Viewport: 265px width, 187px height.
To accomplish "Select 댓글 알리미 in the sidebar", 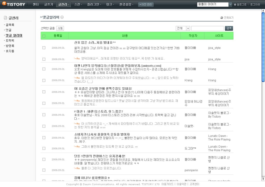I will [x=14, y=35].
